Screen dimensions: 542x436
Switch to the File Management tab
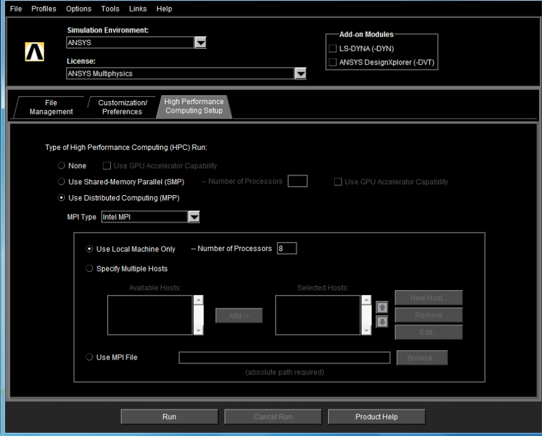tap(51, 107)
